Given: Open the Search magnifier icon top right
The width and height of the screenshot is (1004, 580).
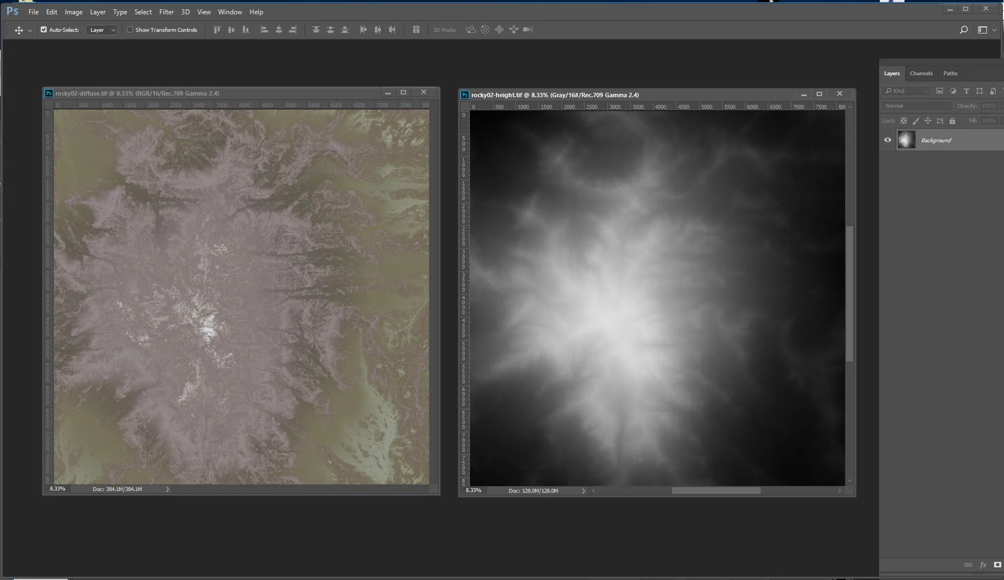Looking at the screenshot, I should [x=963, y=30].
